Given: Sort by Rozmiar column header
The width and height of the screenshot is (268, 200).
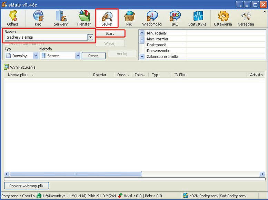Looking at the screenshot, I should pos(102,75).
